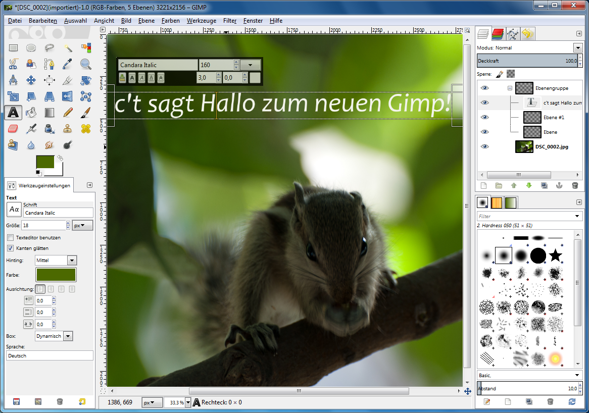This screenshot has width=589, height=413.
Task: Click the left-align Ausrichtung button
Action: click(40, 289)
